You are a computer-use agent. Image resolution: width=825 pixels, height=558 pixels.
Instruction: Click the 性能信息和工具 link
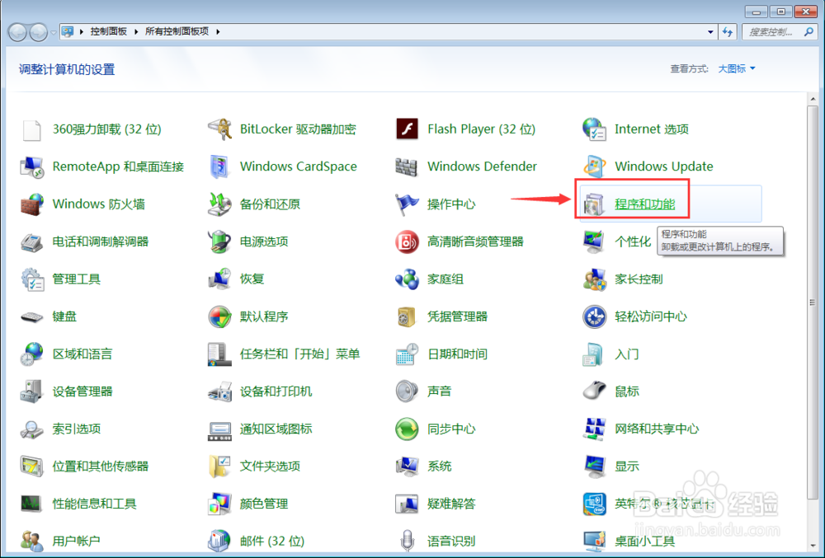(94, 504)
